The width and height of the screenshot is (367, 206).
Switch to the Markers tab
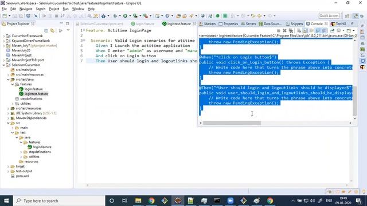click(x=208, y=24)
